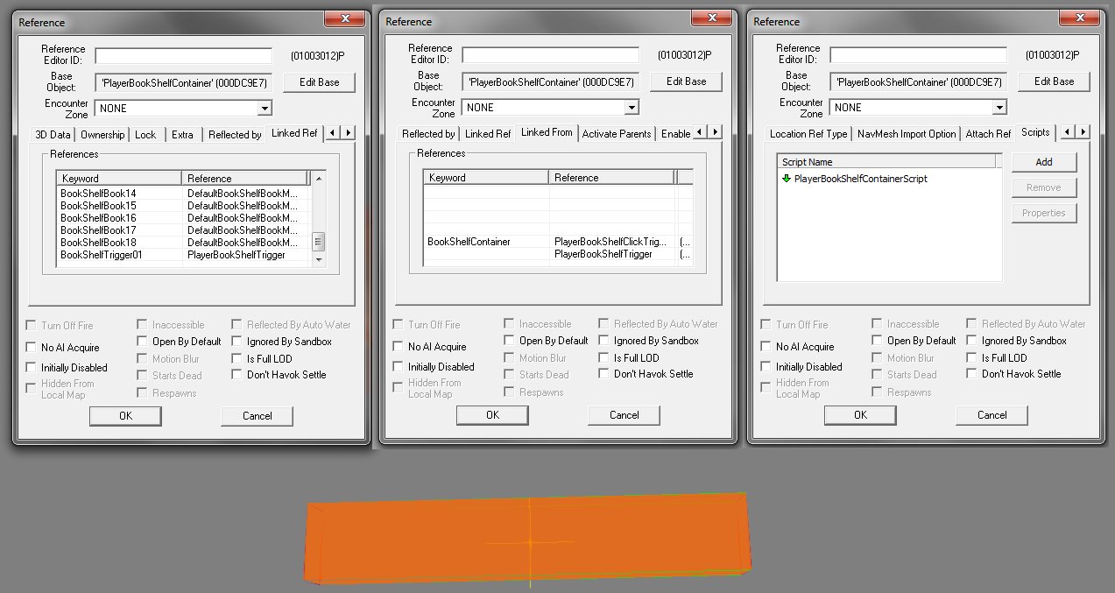This screenshot has height=593, width=1115.
Task: Select the BookShelfTrigger01 keyword row
Action: 183,255
